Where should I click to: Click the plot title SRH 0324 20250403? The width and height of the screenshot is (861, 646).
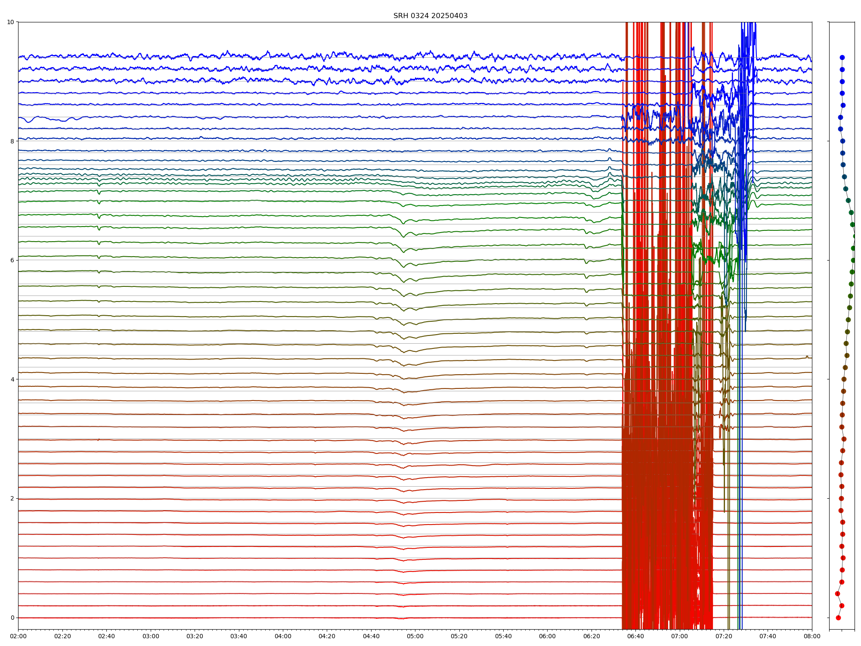click(x=430, y=16)
